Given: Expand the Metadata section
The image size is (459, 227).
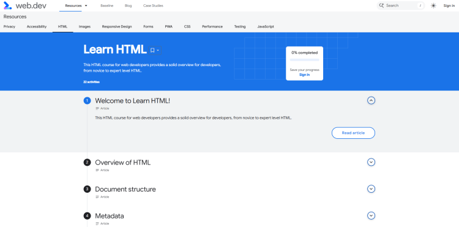Looking at the screenshot, I should [371, 216].
